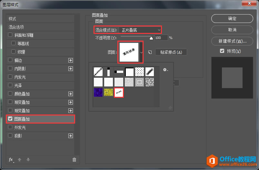Click the 新建样式(W)... button

click(232, 41)
